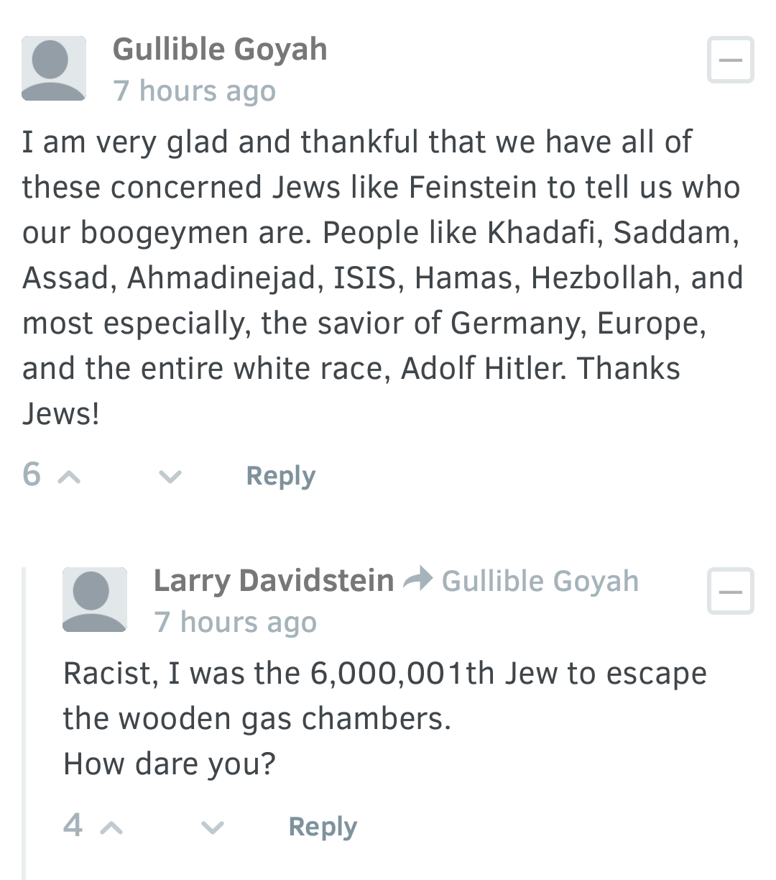Viewport: 776px width, 880px height.
Task: Click the in-reply-to arrow icon
Action: [417, 579]
